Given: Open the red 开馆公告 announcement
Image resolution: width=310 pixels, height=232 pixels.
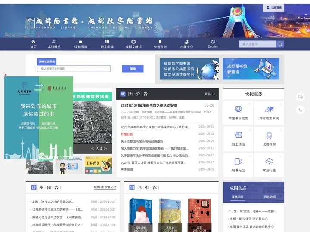Looking at the screenshot, I should coord(127,134).
